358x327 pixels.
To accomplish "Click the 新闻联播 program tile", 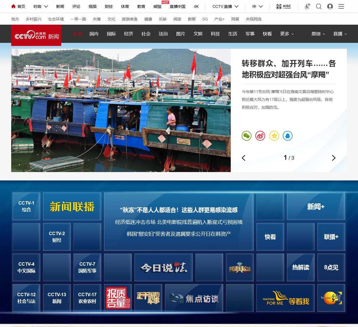I will (72, 207).
